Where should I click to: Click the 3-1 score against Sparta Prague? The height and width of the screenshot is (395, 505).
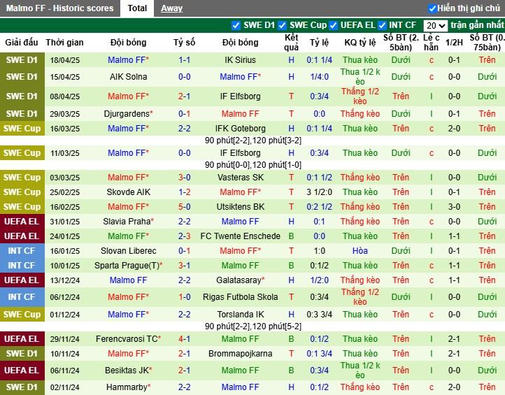184,266
